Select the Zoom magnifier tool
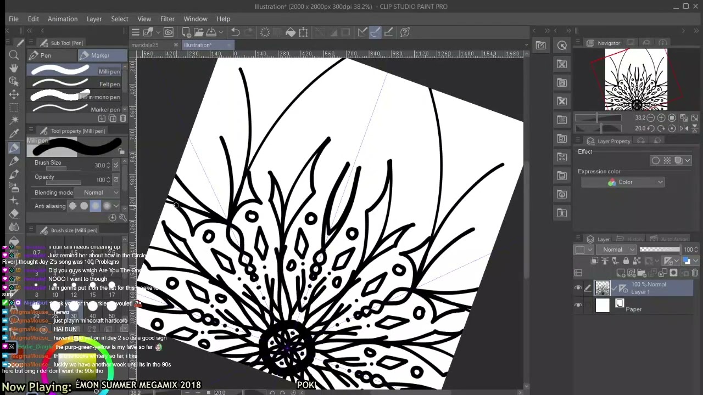Viewport: 703px width, 395px height. click(14, 55)
